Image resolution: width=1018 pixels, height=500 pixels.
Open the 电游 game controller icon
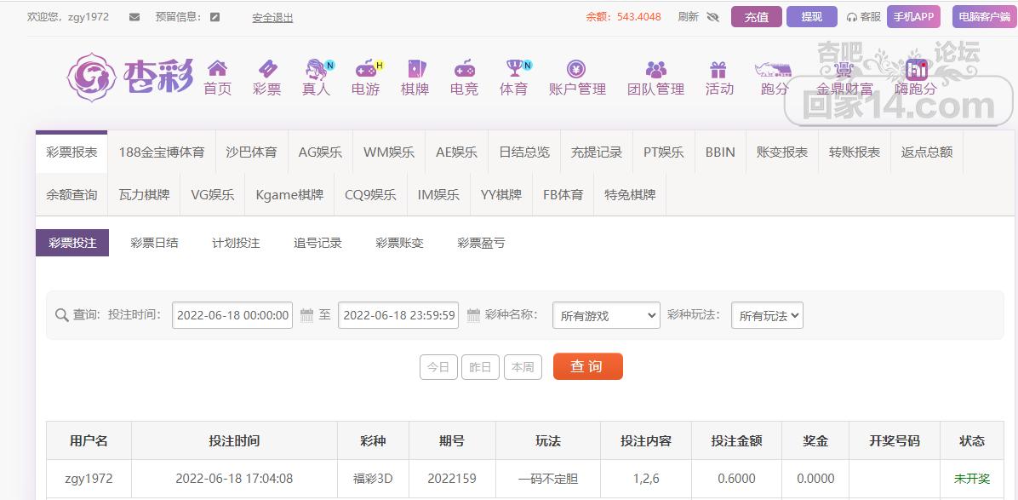pos(366,69)
